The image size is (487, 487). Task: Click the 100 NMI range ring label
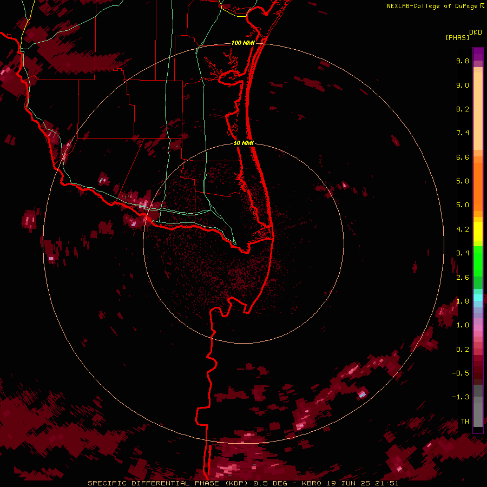coord(243,43)
